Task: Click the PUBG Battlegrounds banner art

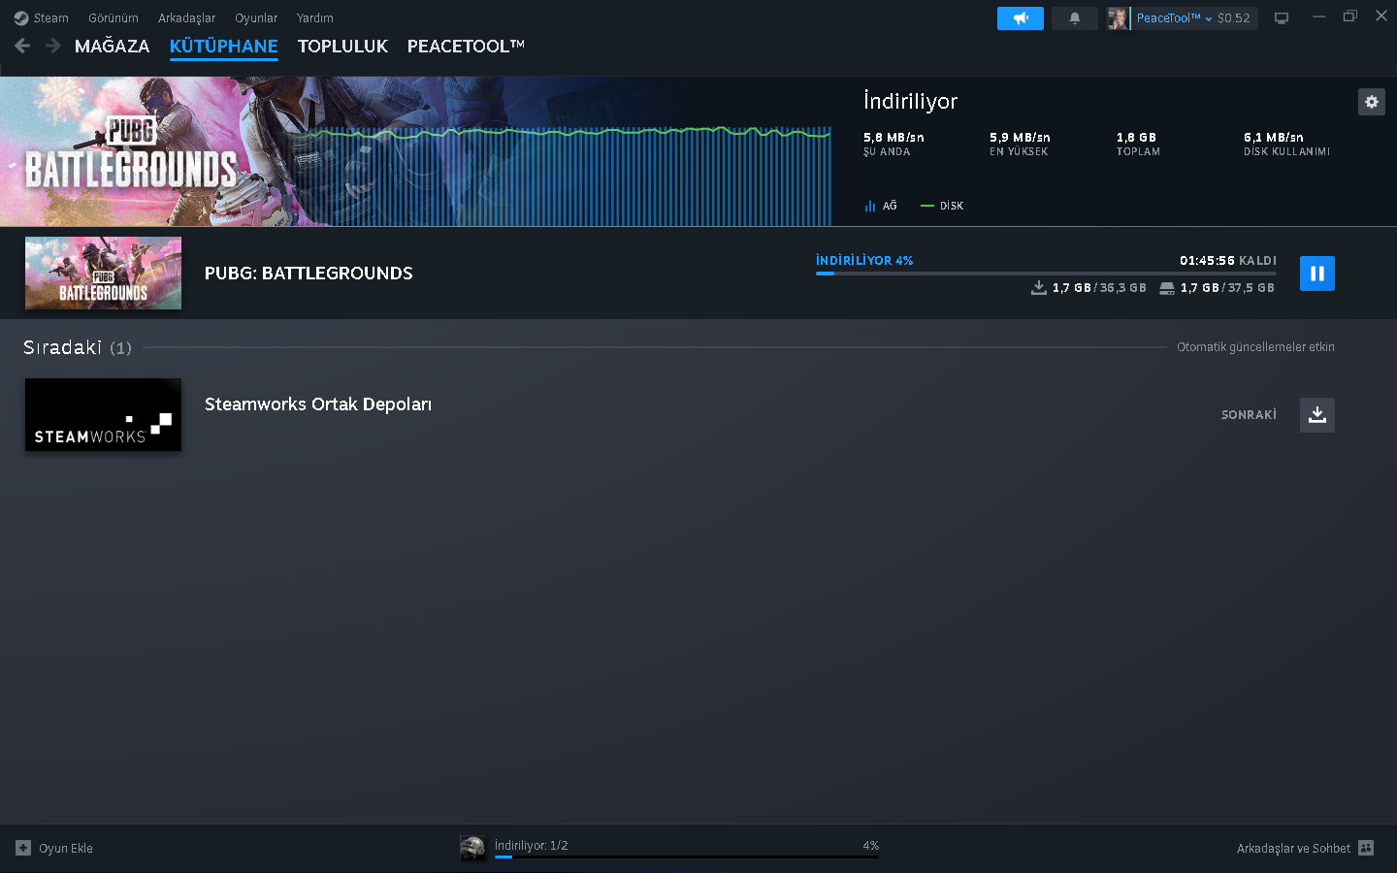Action: pyautogui.click(x=131, y=151)
